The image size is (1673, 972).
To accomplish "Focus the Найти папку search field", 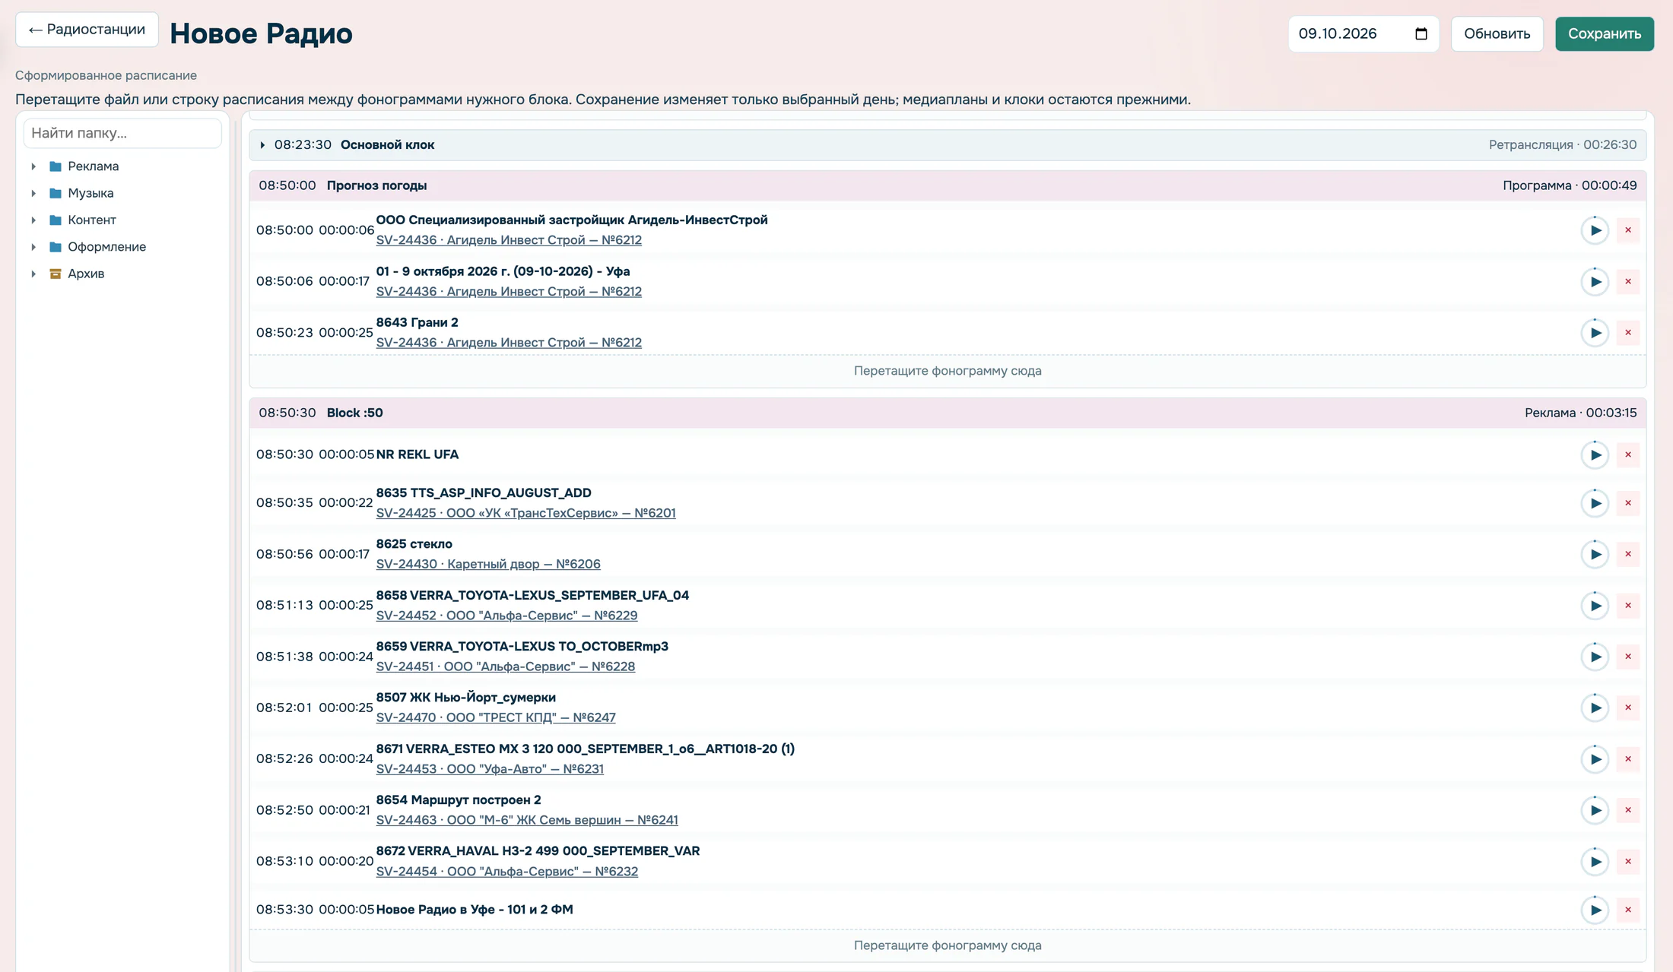I will coord(122,133).
